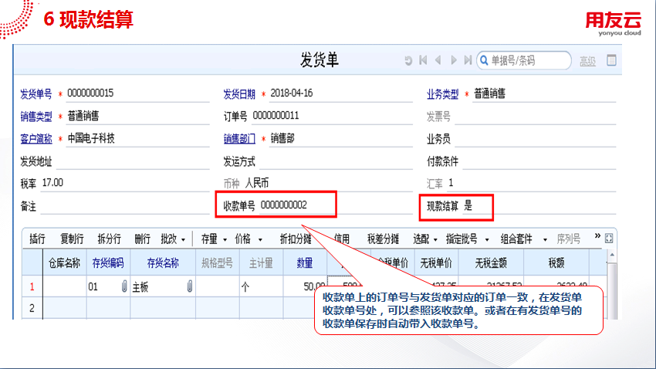Expand the 存量 dropdown
This screenshot has width=656, height=369.
point(213,239)
